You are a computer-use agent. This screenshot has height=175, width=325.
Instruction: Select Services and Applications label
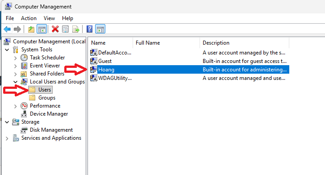(x=51, y=138)
